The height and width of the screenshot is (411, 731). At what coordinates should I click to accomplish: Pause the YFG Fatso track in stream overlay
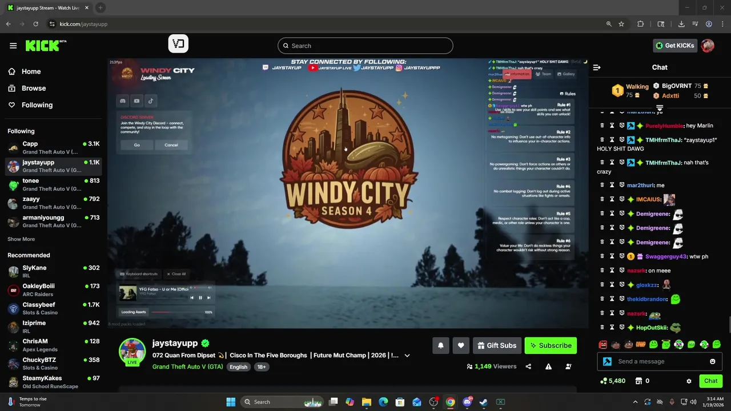click(200, 297)
